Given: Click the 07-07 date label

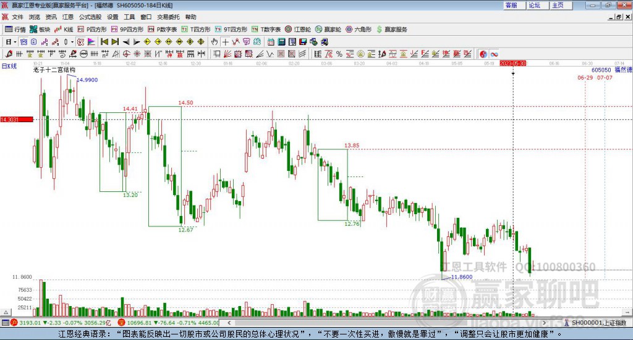Looking at the screenshot, I should pos(605,77).
